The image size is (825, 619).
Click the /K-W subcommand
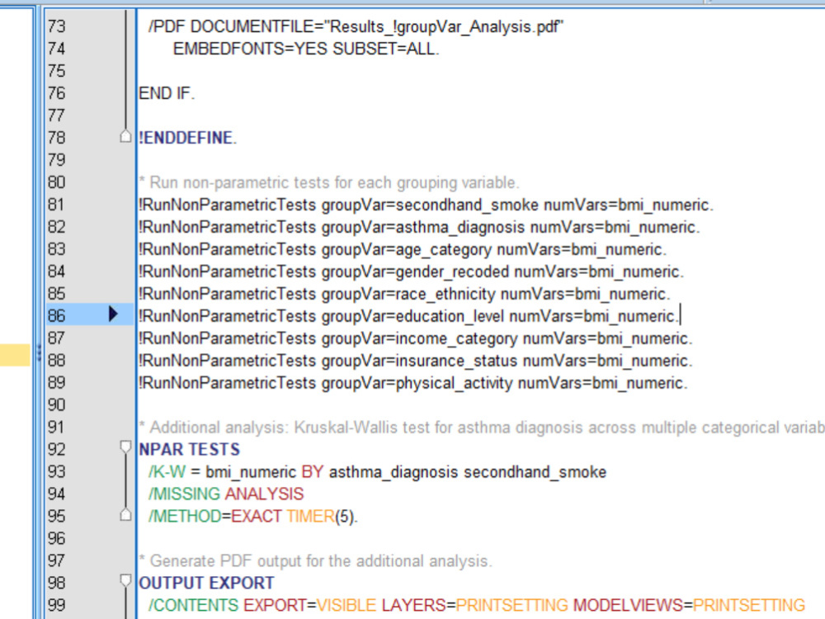[167, 471]
